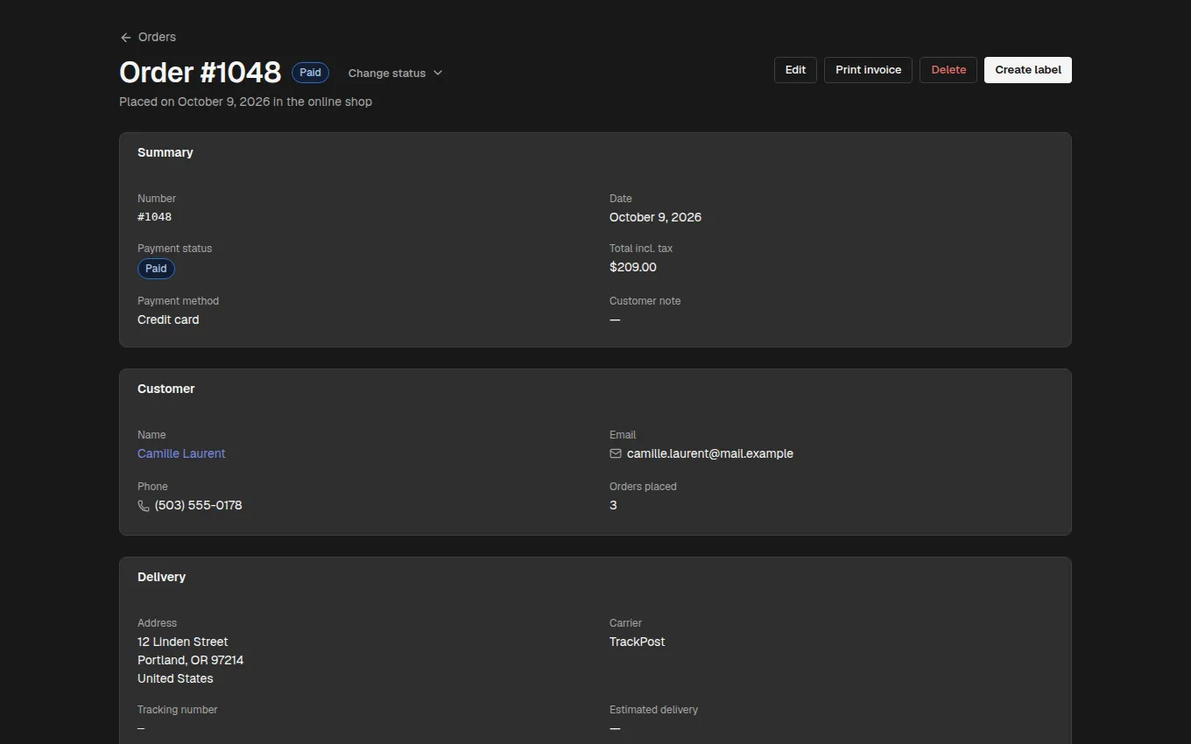Click the Summary section heading
The height and width of the screenshot is (744, 1191).
point(166,152)
